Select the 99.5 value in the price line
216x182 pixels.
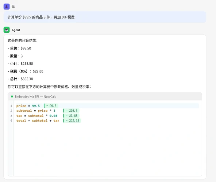pyautogui.click(x=36, y=106)
